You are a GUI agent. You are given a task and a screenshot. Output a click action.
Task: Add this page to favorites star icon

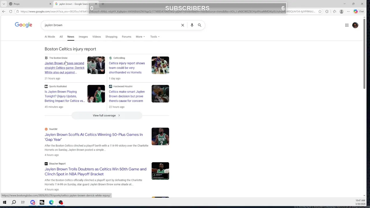coord(320,12)
